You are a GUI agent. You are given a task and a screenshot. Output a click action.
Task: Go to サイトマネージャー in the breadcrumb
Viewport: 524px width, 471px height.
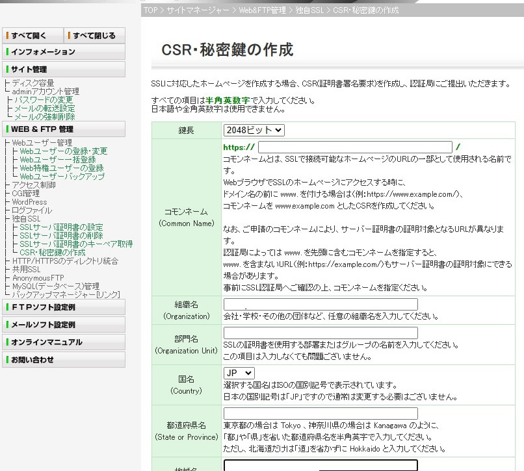[198, 10]
